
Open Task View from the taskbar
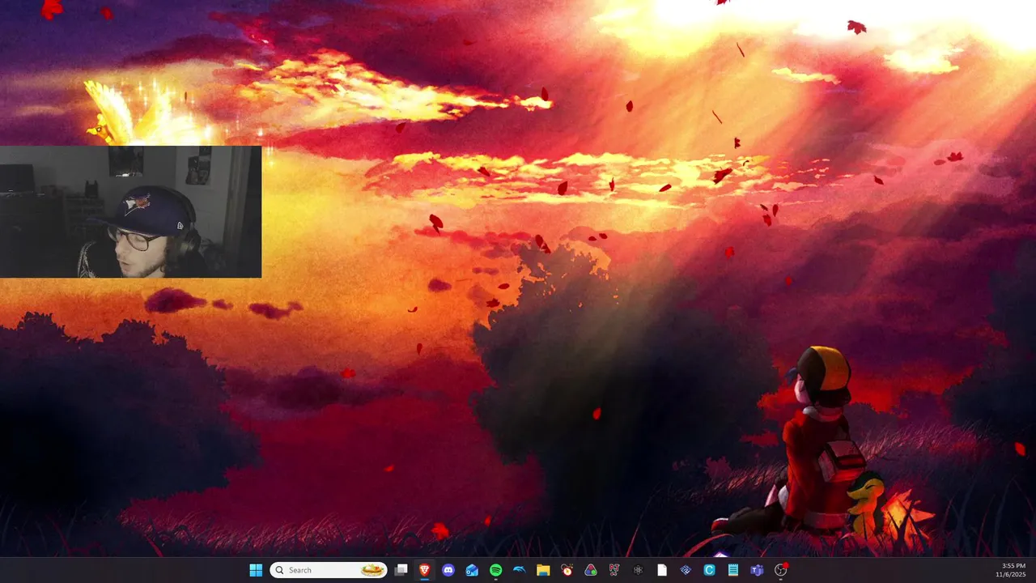tap(401, 570)
